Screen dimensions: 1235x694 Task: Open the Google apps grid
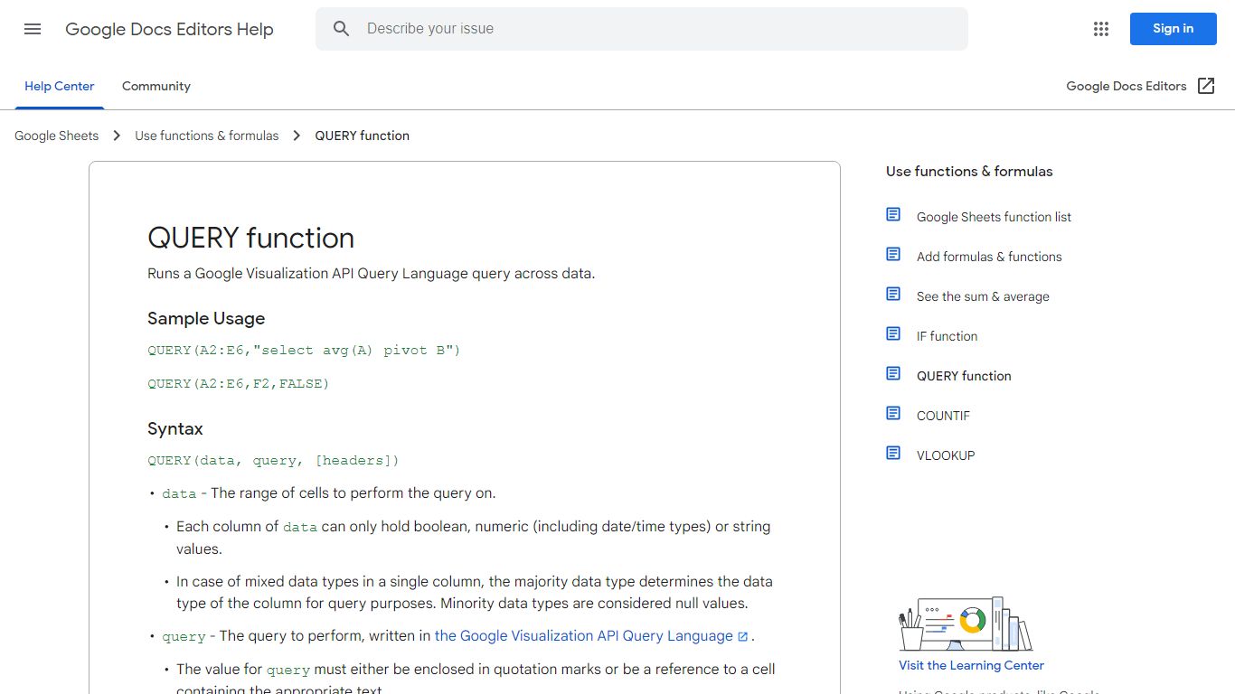click(x=1100, y=29)
